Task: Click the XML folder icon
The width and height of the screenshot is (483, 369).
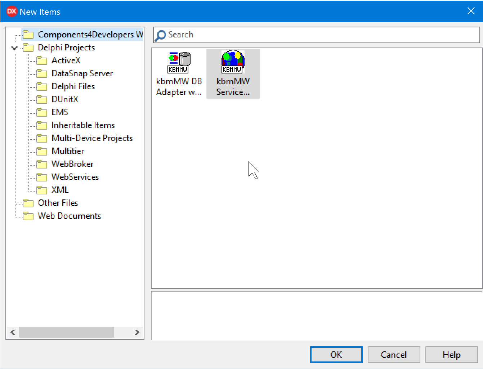Action: tap(42, 190)
